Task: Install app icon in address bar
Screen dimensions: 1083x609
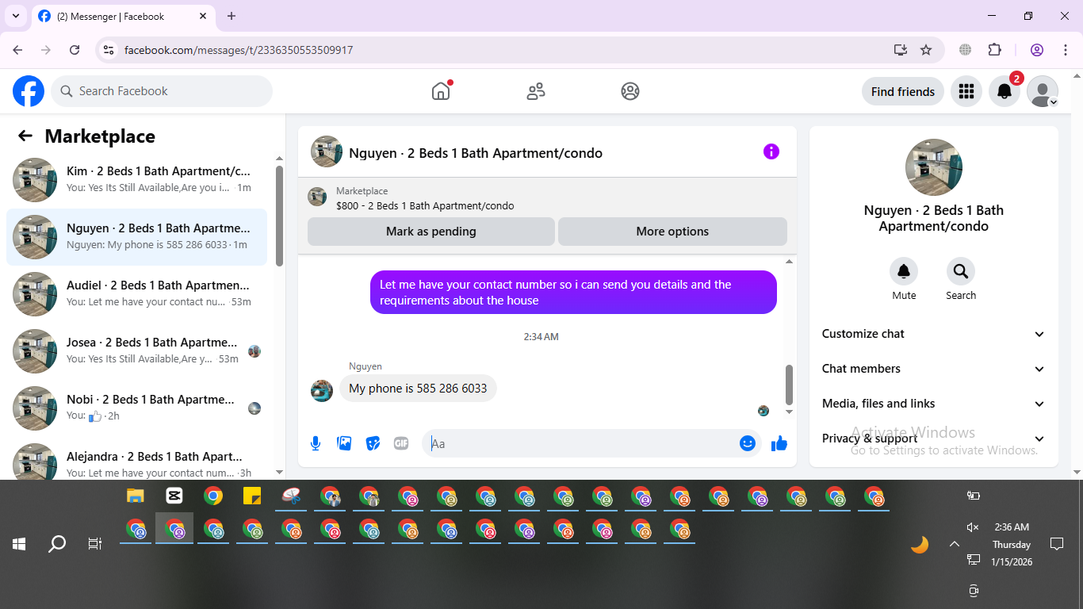Action: pos(901,50)
